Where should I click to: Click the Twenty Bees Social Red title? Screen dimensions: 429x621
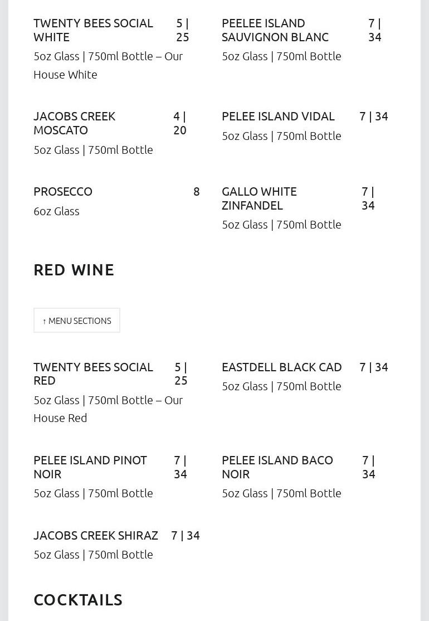93,373
